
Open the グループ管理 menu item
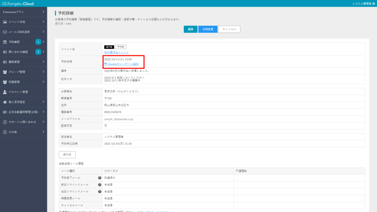click(24, 72)
